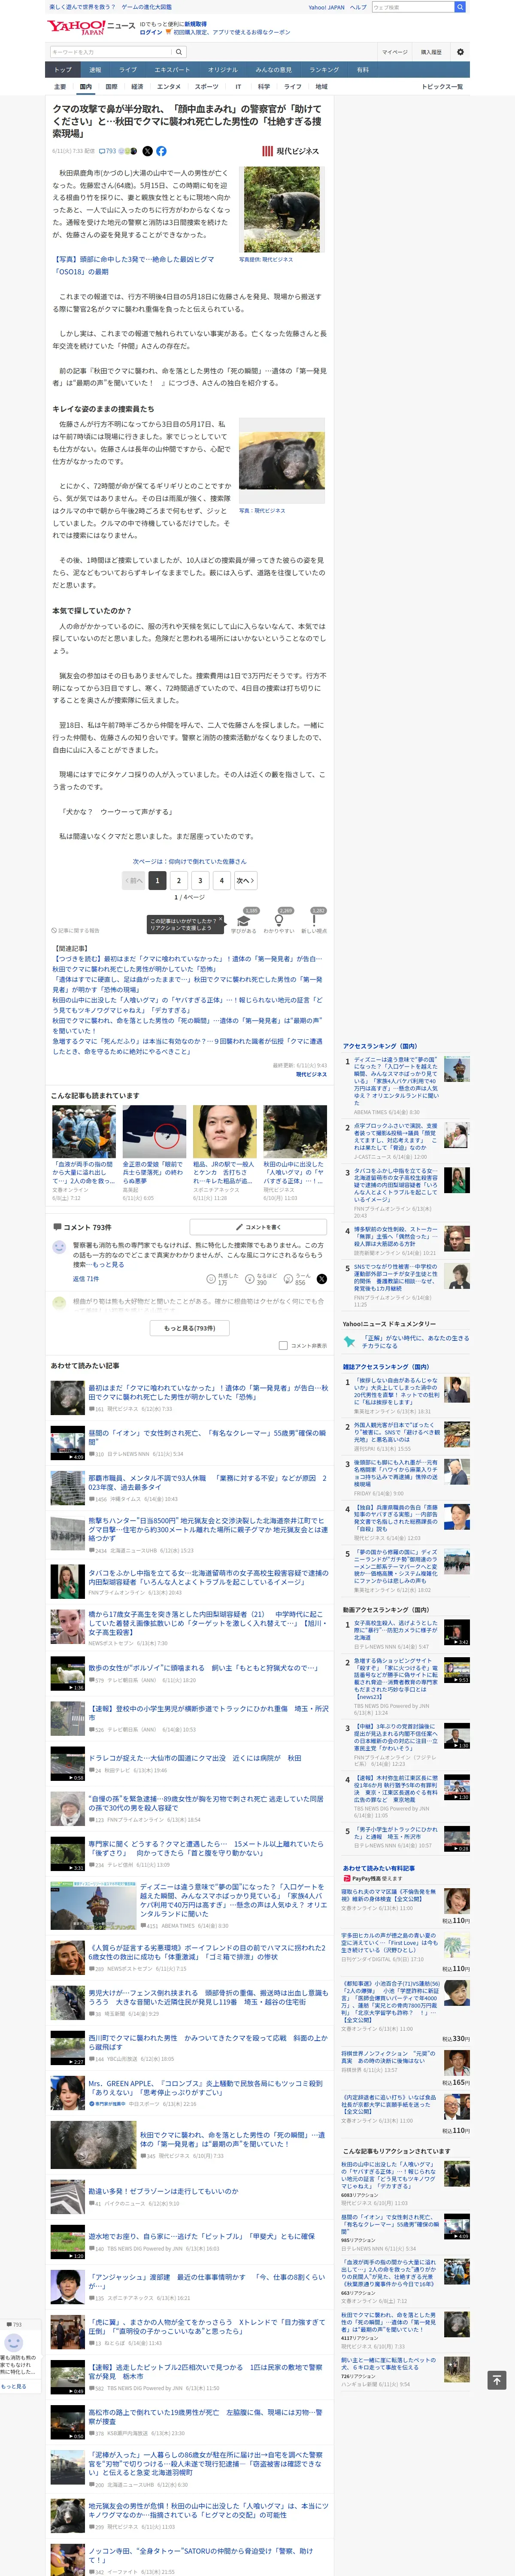Click the 現代ビジネス publisher logo
This screenshot has height=2576, width=515.
[x=291, y=151]
